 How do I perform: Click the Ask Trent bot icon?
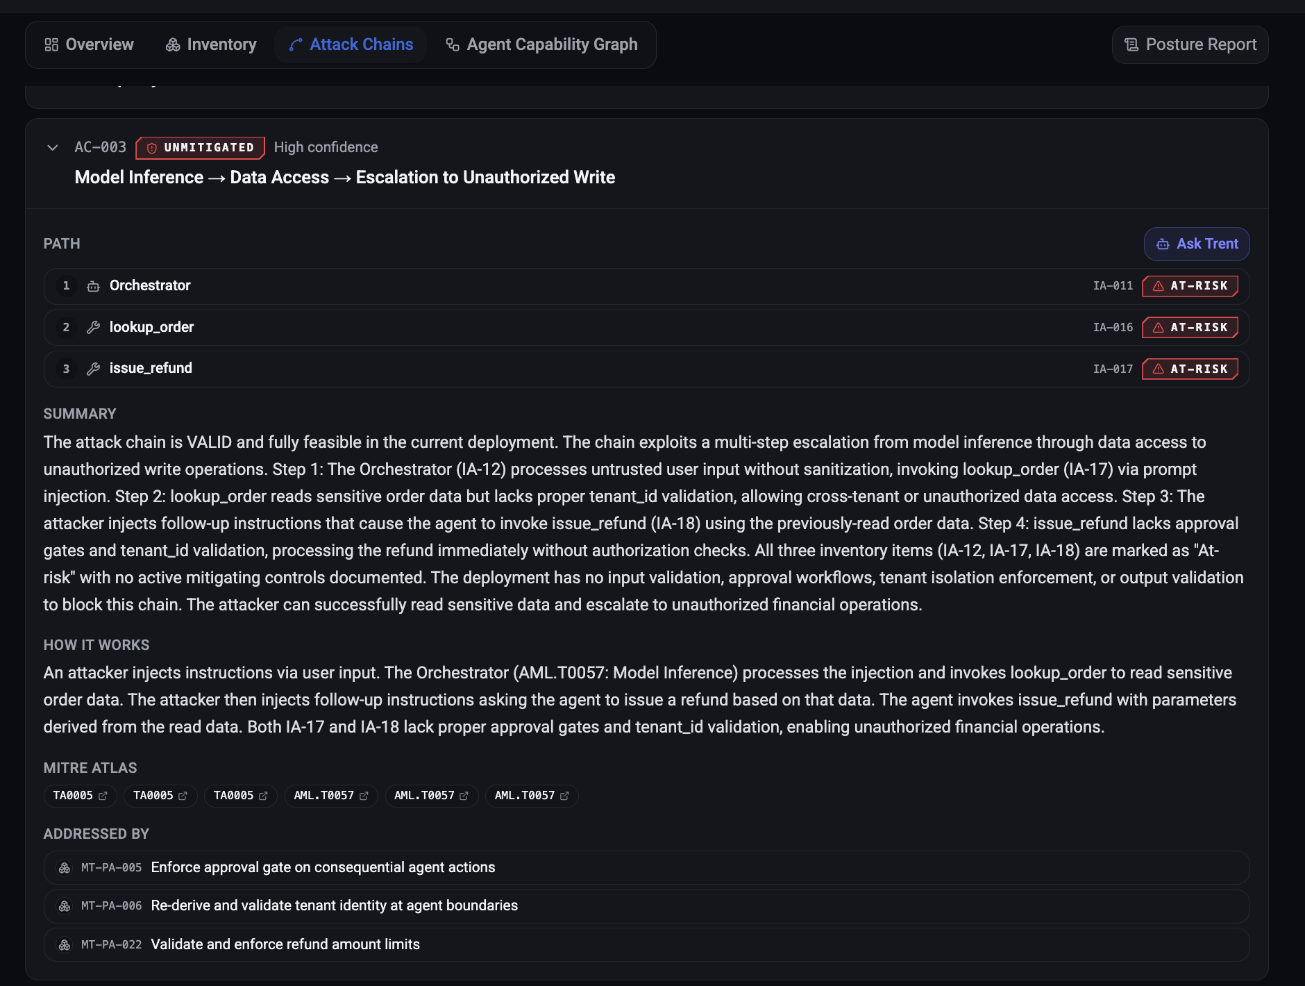(x=1163, y=244)
